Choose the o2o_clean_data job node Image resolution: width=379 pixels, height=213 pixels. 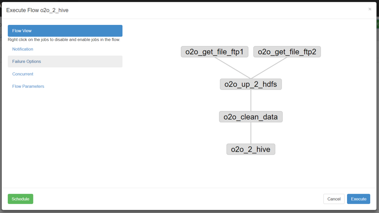(251, 117)
